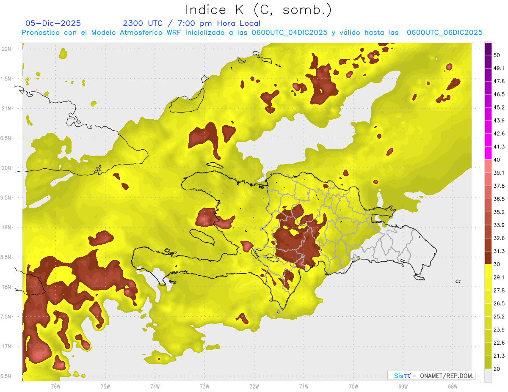Click the colorbar value 22.6
The image size is (508, 392).
[499, 343]
